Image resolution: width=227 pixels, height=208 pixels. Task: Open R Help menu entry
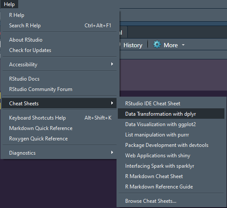pyautogui.click(x=59, y=15)
